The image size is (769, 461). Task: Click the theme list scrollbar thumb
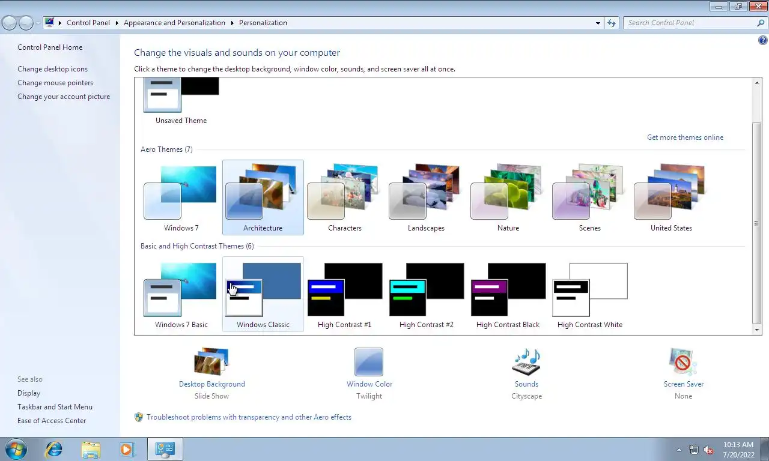click(x=757, y=223)
